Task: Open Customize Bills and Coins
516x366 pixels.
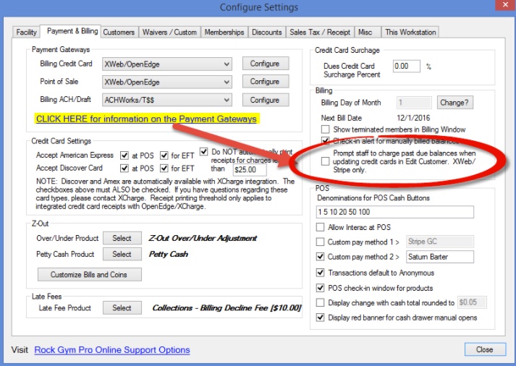Action: tap(90, 275)
